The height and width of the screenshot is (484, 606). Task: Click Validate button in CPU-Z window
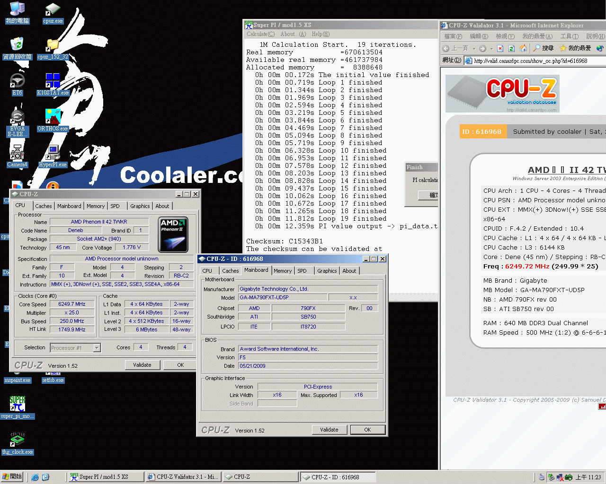click(x=142, y=365)
